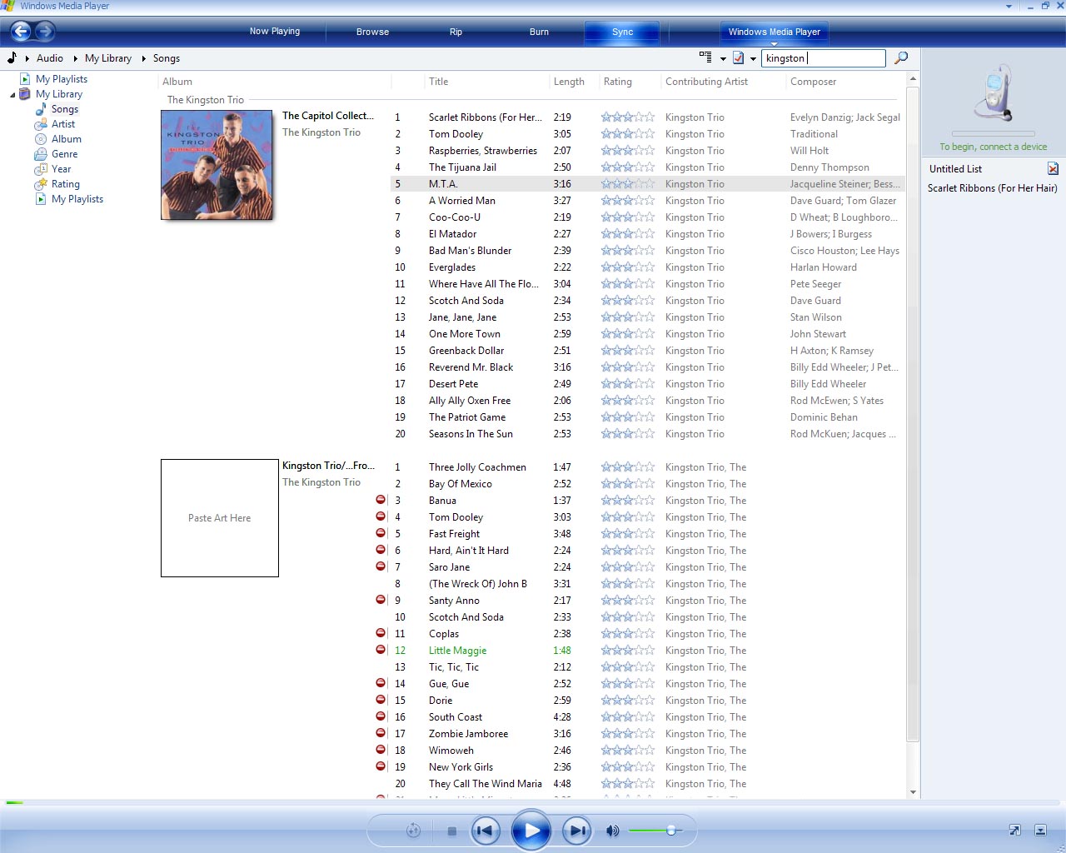The height and width of the screenshot is (853, 1066).
Task: Select Genre in the library tree
Action: 64,154
